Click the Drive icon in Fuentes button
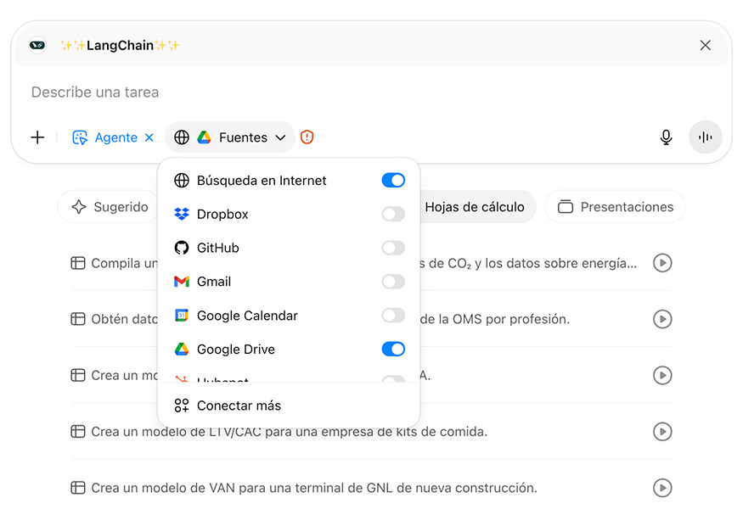The image size is (743, 526). [205, 137]
